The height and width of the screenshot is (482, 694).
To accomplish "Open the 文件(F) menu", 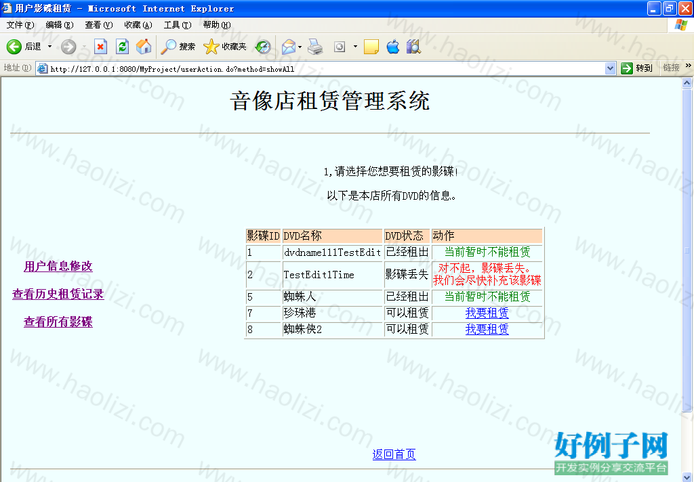I will (20, 25).
